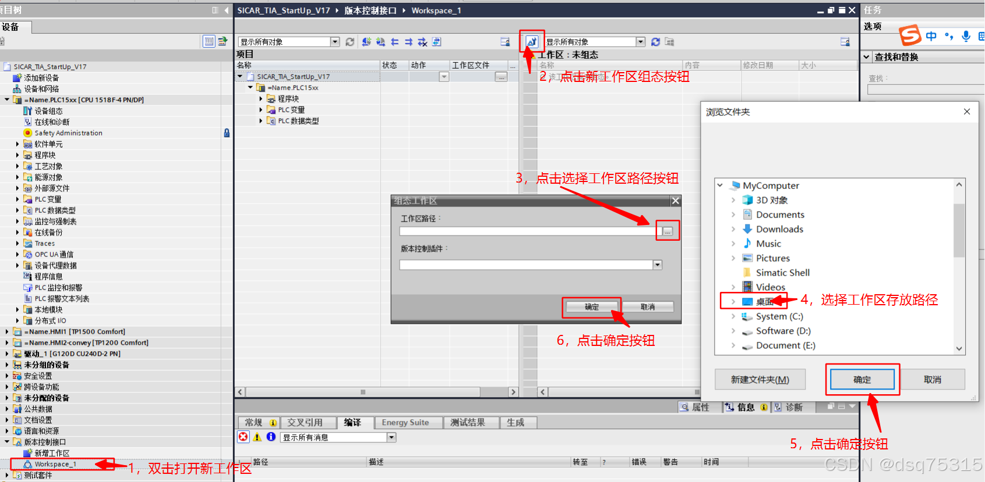The width and height of the screenshot is (985, 482).
Task: Switch to the 生成 tab
Action: 518,423
